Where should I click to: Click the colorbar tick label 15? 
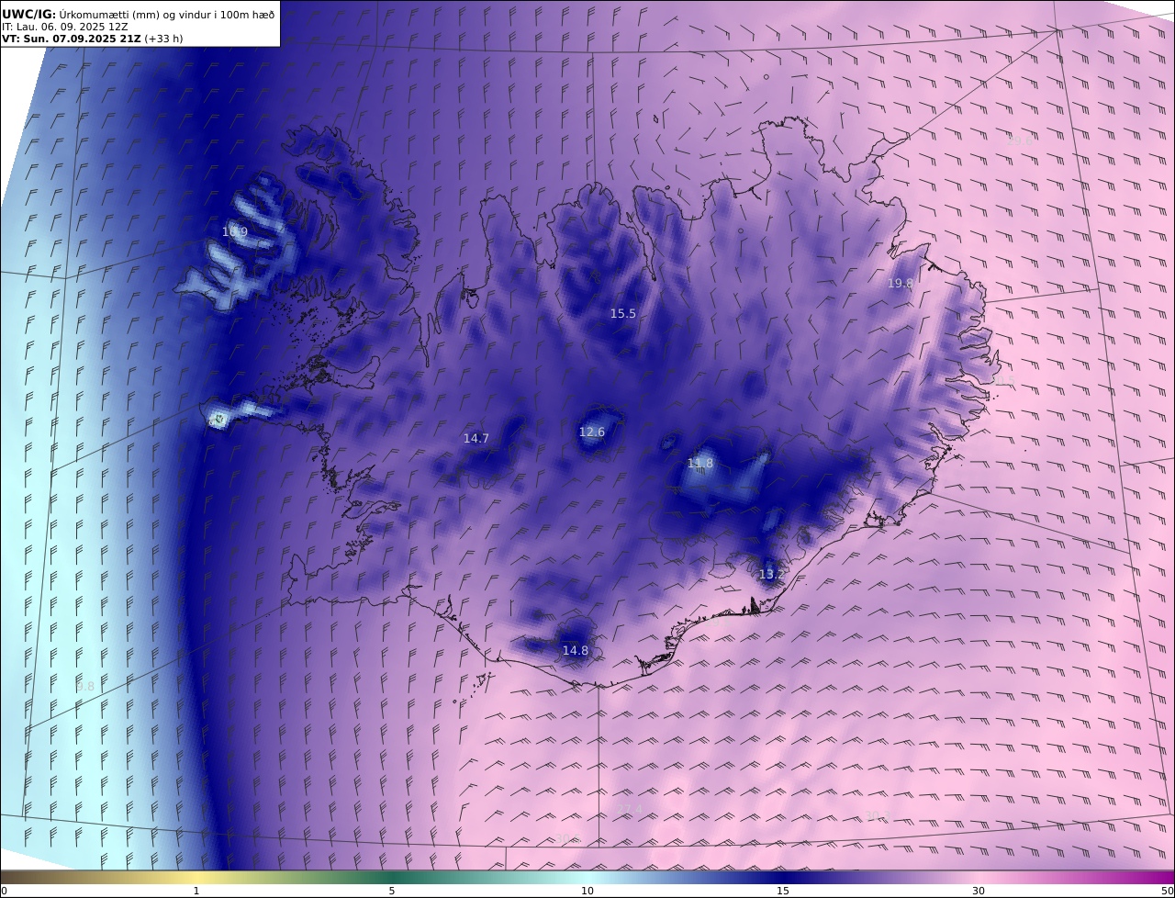click(x=783, y=891)
